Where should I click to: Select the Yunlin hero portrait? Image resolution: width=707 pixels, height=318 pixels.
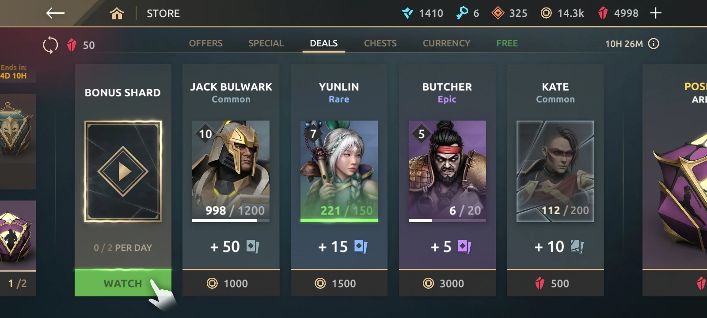pyautogui.click(x=339, y=170)
